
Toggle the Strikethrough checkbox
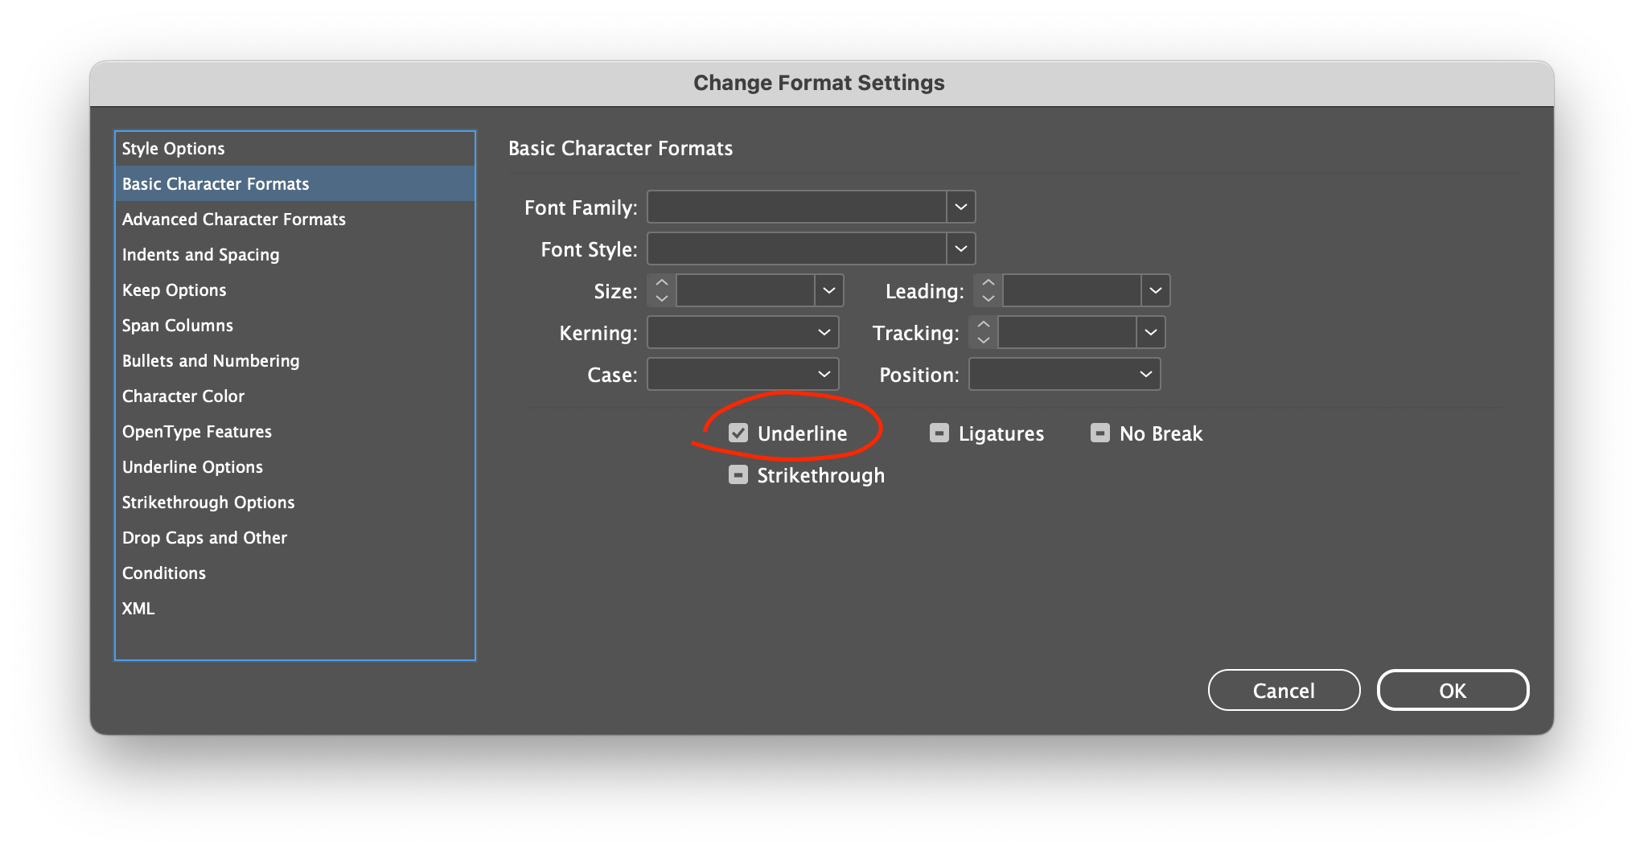pyautogui.click(x=738, y=475)
